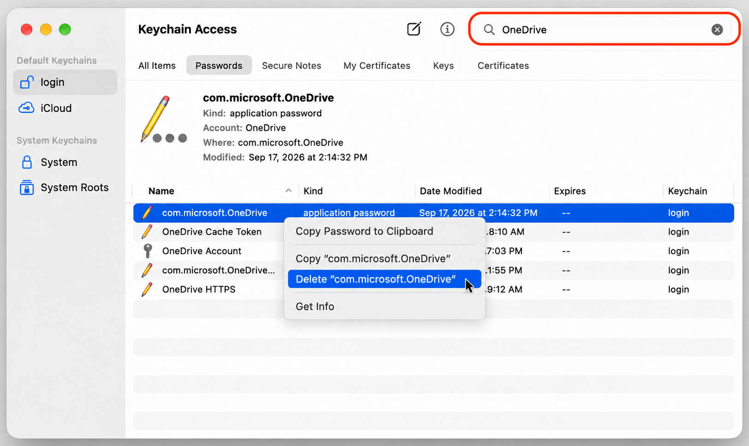Viewport: 749px width, 446px height.
Task: Click the Sep 17, 2026 date cell
Action: tap(478, 213)
